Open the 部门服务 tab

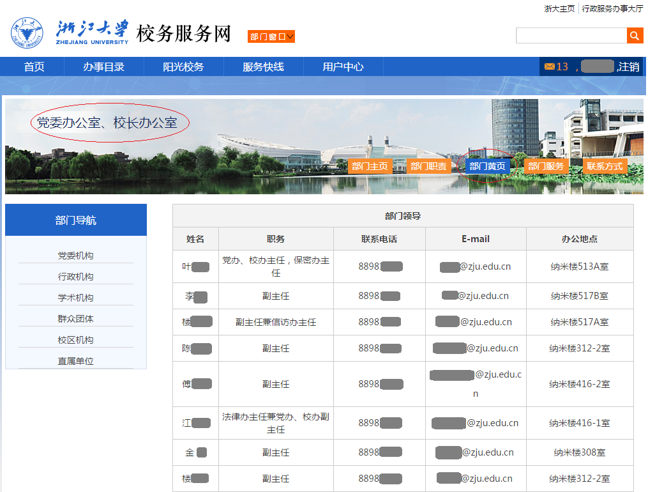pos(546,166)
